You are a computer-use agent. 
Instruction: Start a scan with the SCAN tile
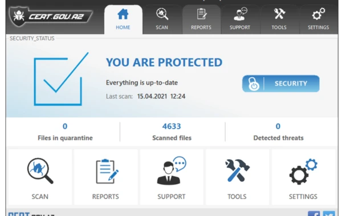click(40, 177)
